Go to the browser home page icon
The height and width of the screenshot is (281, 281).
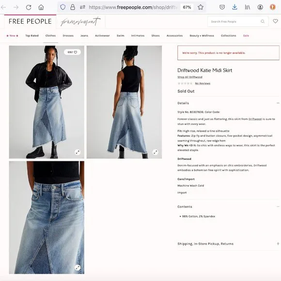click(41, 7)
